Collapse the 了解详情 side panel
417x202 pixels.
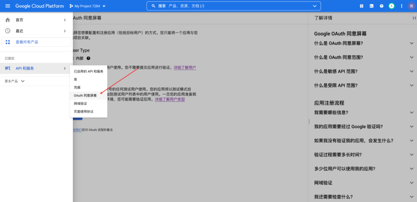tap(414, 18)
